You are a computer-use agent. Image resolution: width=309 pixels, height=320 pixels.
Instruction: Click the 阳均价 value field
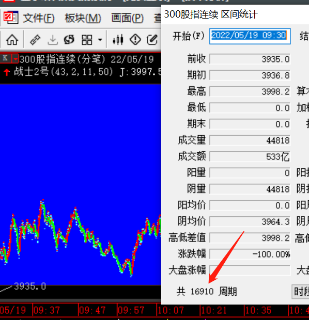click(250, 205)
